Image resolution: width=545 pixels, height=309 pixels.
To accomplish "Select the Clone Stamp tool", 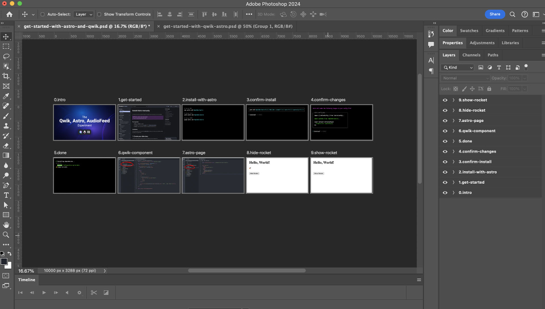I will pyautogui.click(x=6, y=126).
